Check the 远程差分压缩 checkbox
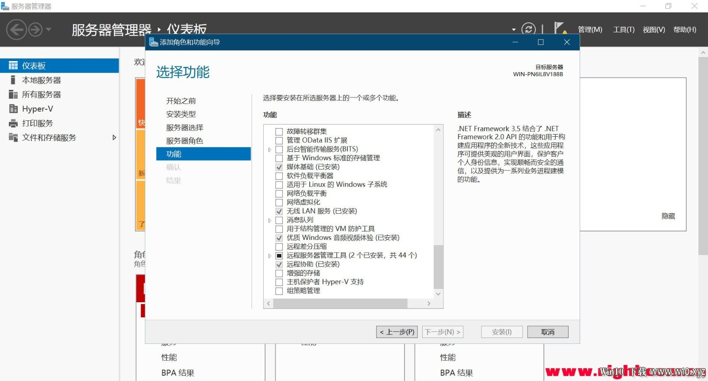 click(279, 247)
